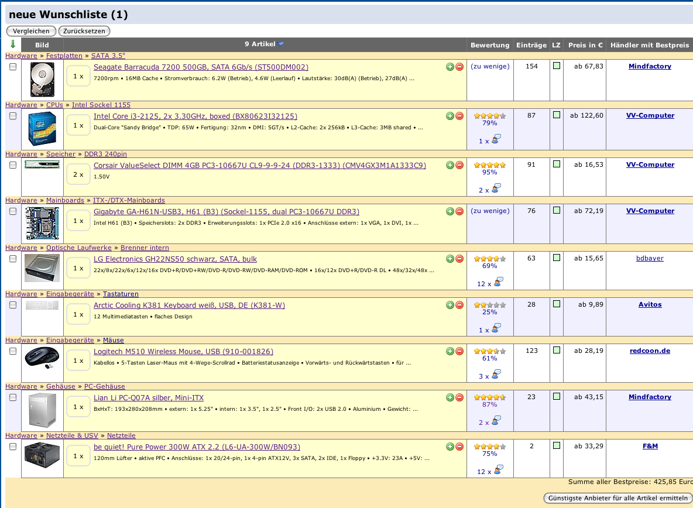Open Seagate Barracuda 7200 500GB product link

pos(201,67)
